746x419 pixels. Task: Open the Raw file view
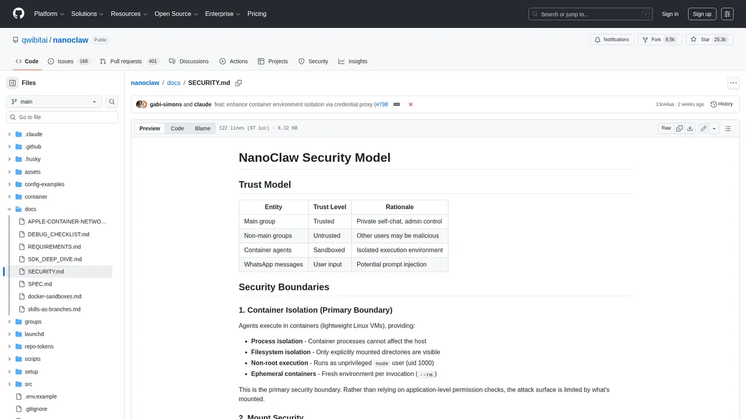[666, 129]
